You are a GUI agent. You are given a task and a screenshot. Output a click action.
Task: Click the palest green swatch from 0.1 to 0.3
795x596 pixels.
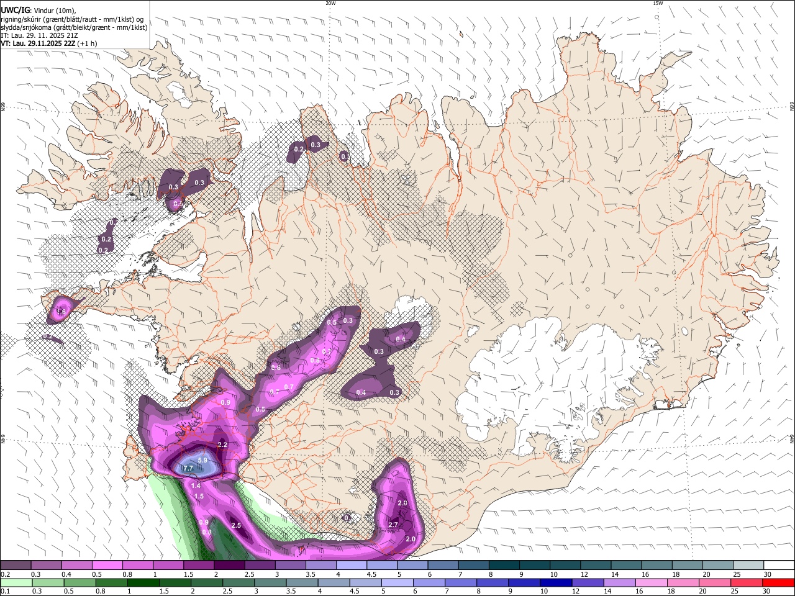[16, 582]
